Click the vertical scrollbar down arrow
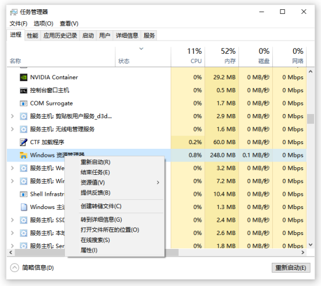The image size is (321, 286). (x=311, y=245)
